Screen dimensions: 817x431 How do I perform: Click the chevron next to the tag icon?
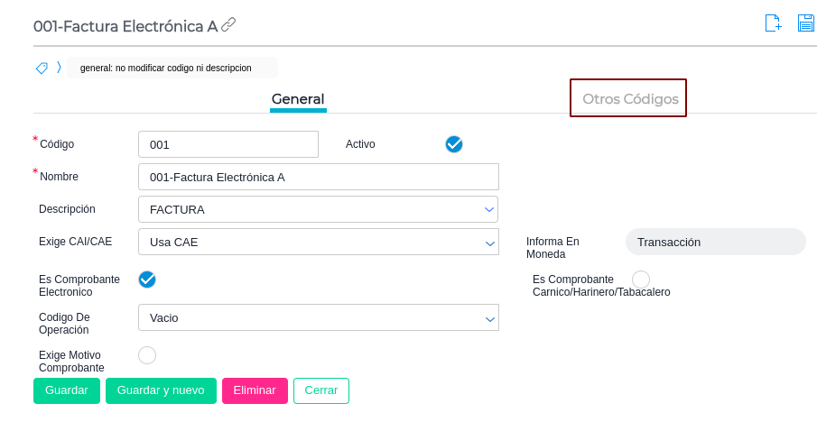pos(59,68)
